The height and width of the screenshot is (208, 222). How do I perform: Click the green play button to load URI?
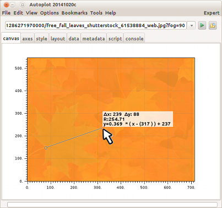click(202, 25)
